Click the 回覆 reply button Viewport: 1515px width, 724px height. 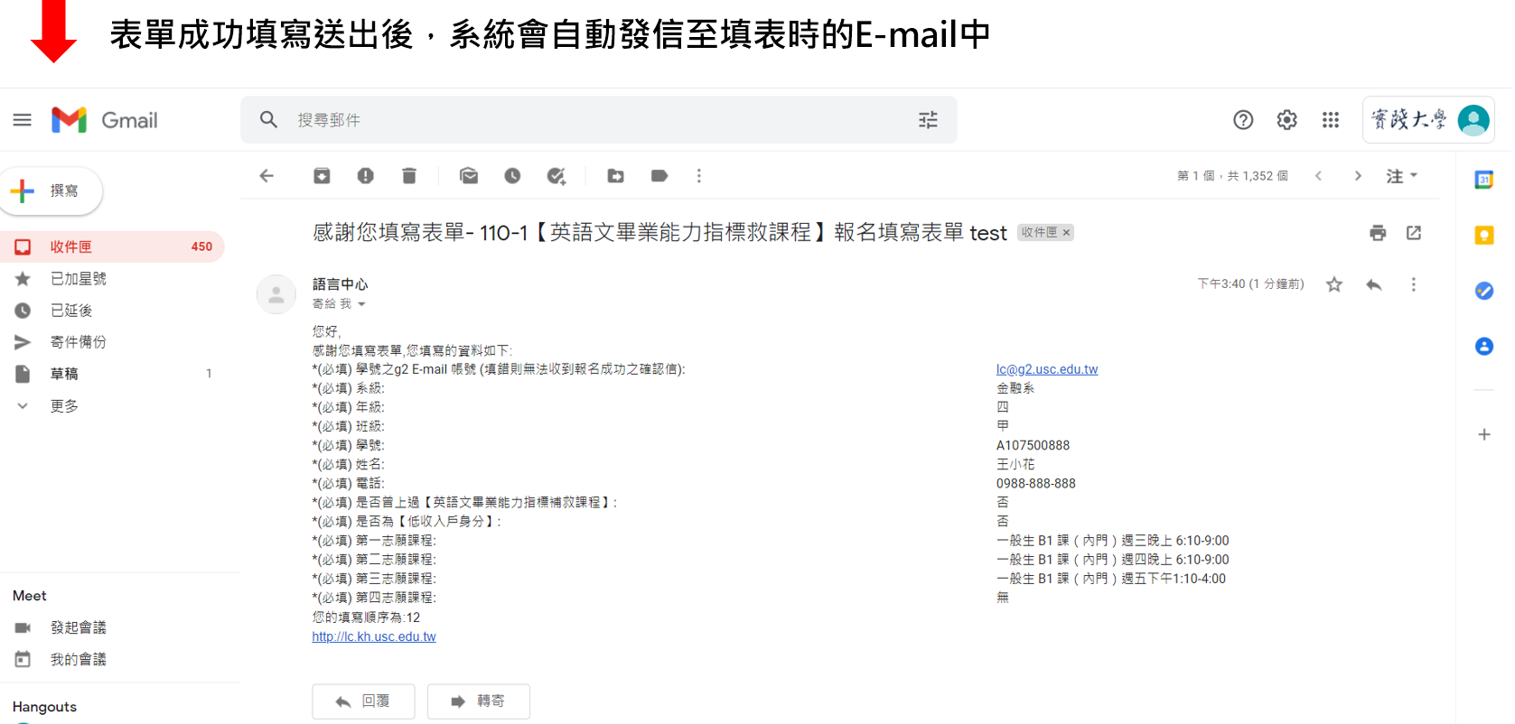[363, 701]
